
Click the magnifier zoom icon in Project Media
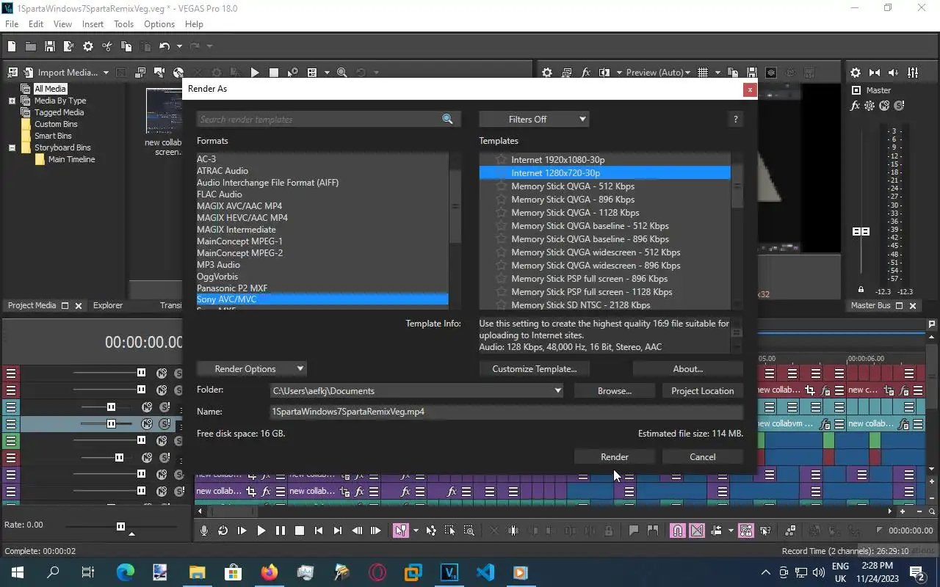pyautogui.click(x=341, y=73)
